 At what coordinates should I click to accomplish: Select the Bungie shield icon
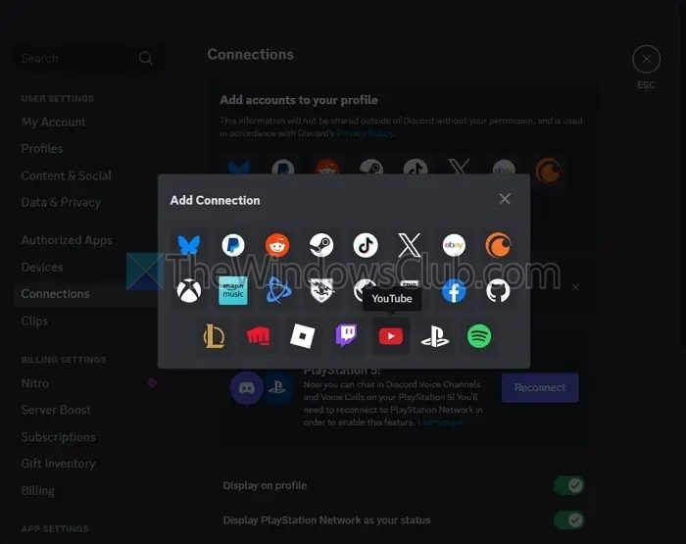[321, 290]
